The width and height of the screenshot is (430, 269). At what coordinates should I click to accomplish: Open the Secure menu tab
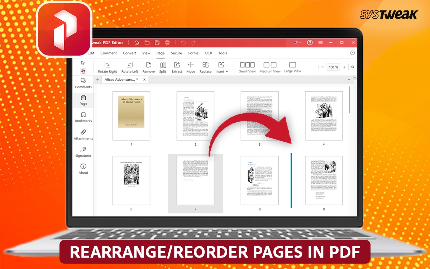point(176,53)
